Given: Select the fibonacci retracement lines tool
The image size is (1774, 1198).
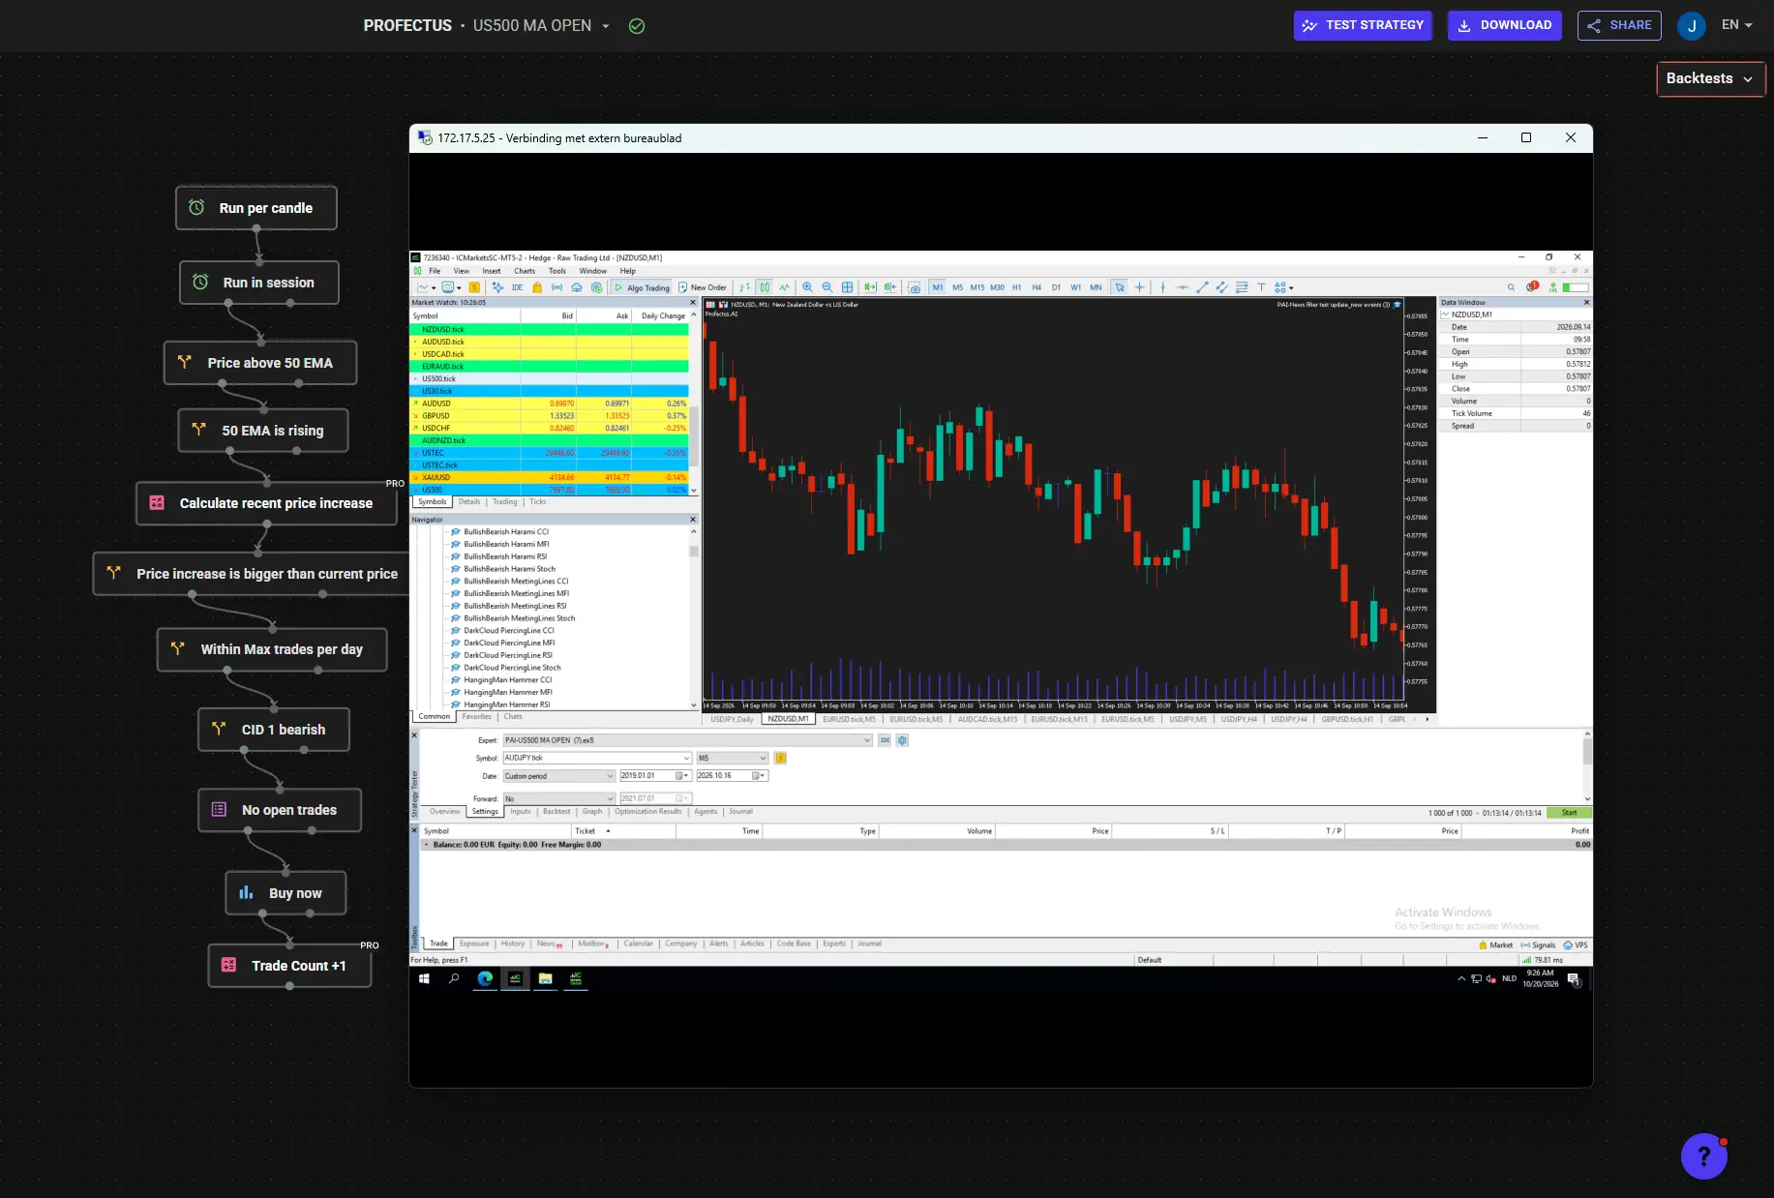Looking at the screenshot, I should [1242, 287].
